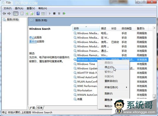The height and width of the screenshot is (116, 158).
Task: Click the Forward arrow toolbar icon
Action: [x=9, y=14]
